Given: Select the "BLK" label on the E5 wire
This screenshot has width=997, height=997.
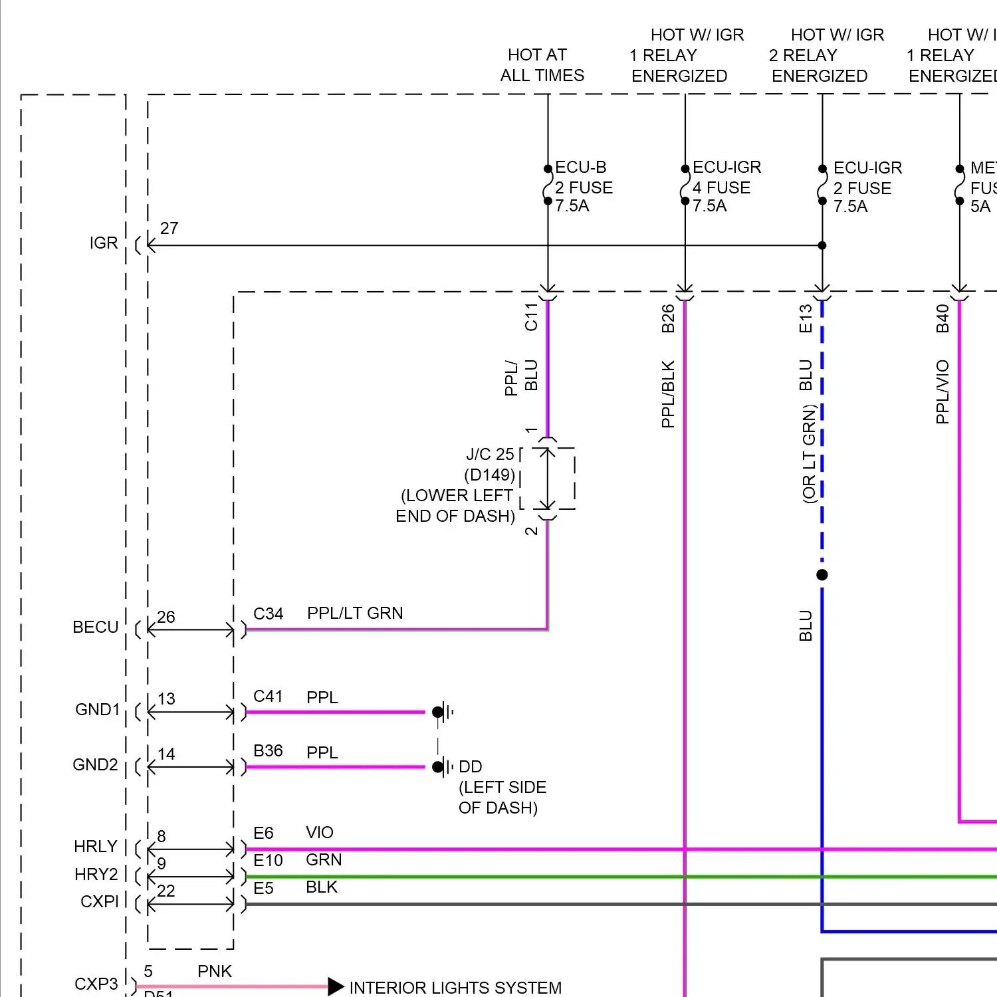Looking at the screenshot, I should [322, 887].
